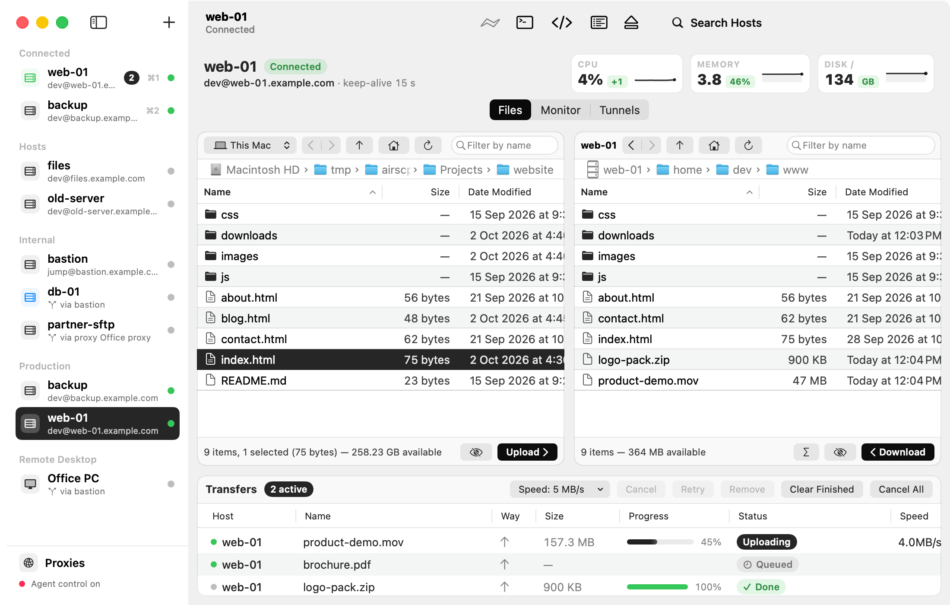Click the Search Hosts field
Screen dimensions: 950x605
717,22
